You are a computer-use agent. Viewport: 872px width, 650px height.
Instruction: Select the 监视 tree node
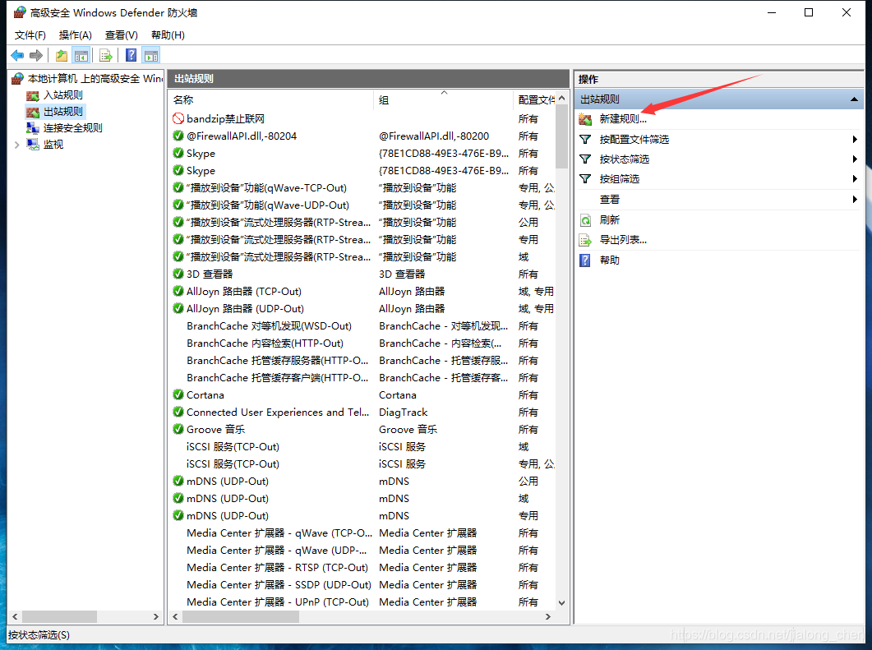(53, 145)
